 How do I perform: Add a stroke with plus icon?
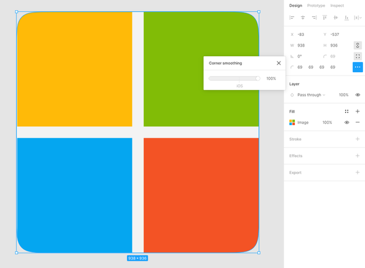358,139
